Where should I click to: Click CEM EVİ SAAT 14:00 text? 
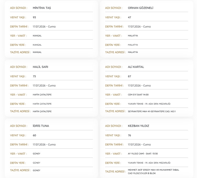[138, 95]
